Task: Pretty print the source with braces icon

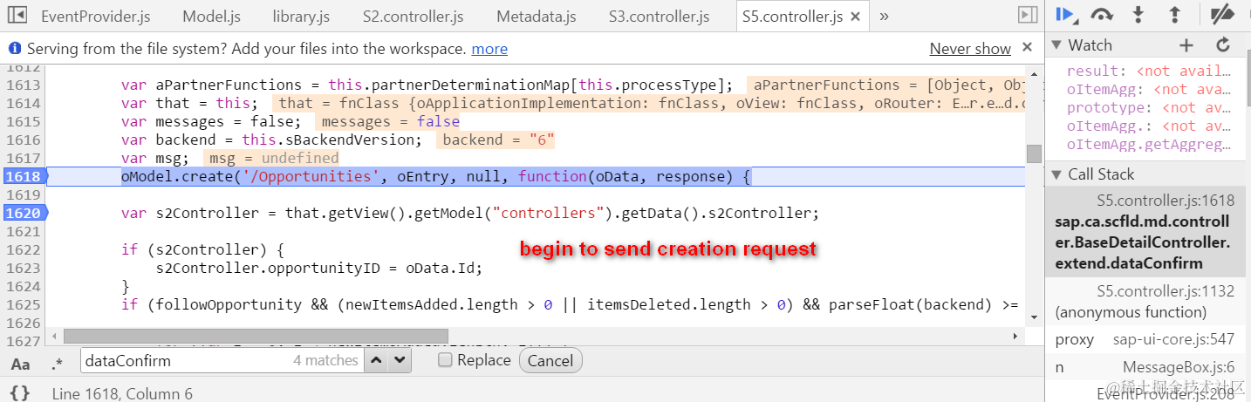Action: click(20, 393)
